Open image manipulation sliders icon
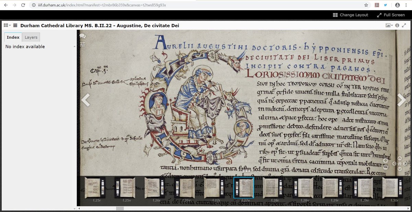412x212 pixels. pyautogui.click(x=83, y=44)
